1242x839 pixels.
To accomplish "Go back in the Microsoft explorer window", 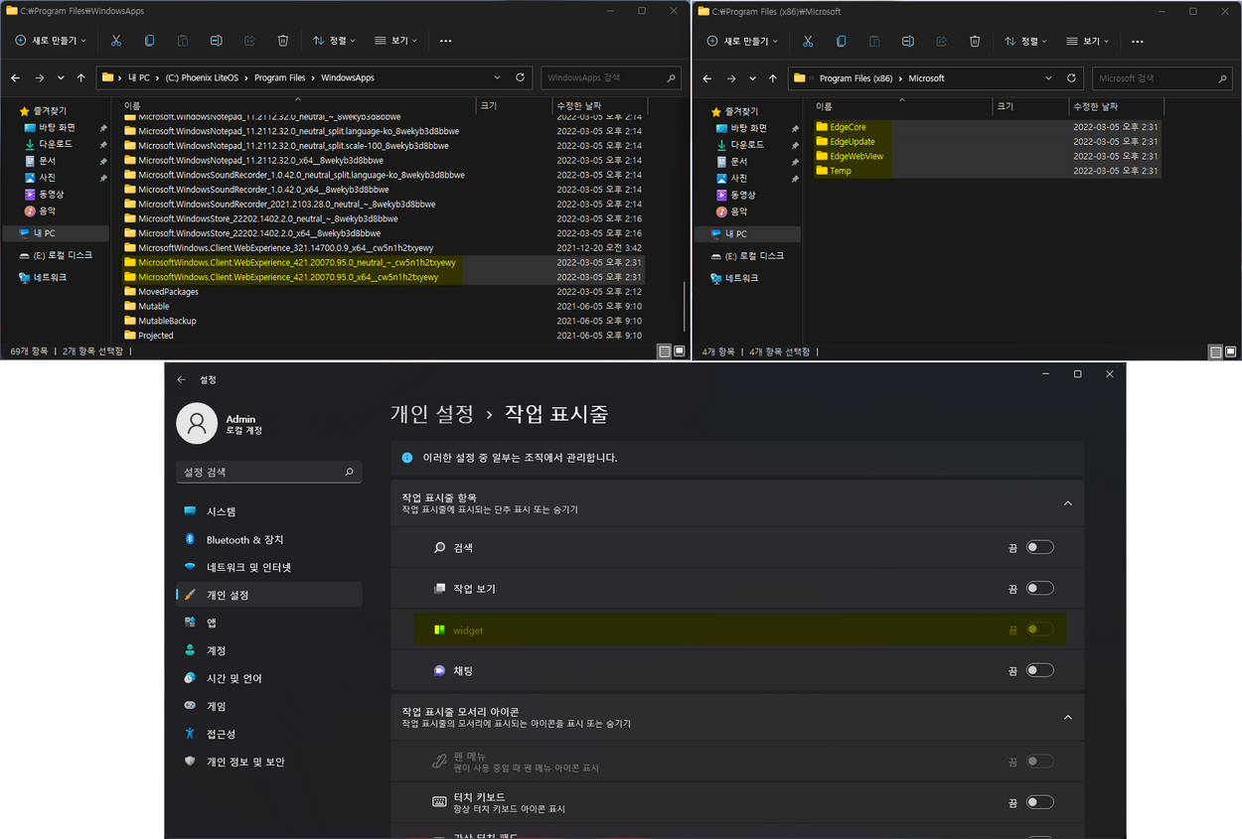I will [707, 77].
